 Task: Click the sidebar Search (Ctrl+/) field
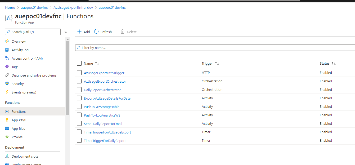[33, 32]
